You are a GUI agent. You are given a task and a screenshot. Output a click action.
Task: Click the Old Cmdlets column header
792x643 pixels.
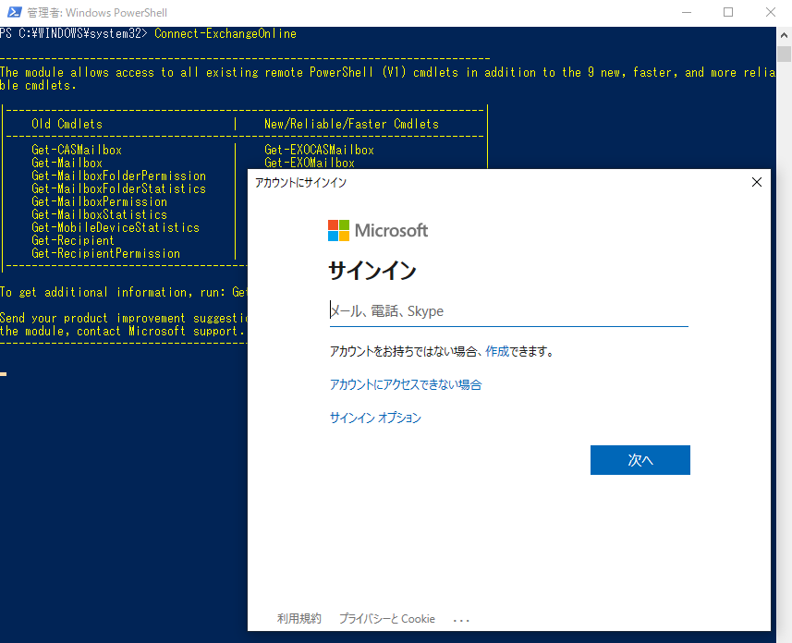click(69, 123)
